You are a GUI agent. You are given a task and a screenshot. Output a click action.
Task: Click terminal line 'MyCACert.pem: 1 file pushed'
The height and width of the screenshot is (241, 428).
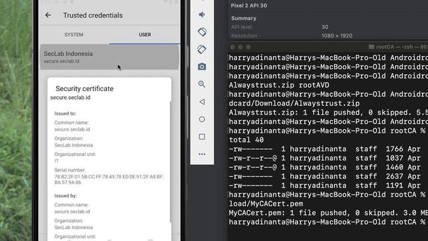click(328, 213)
